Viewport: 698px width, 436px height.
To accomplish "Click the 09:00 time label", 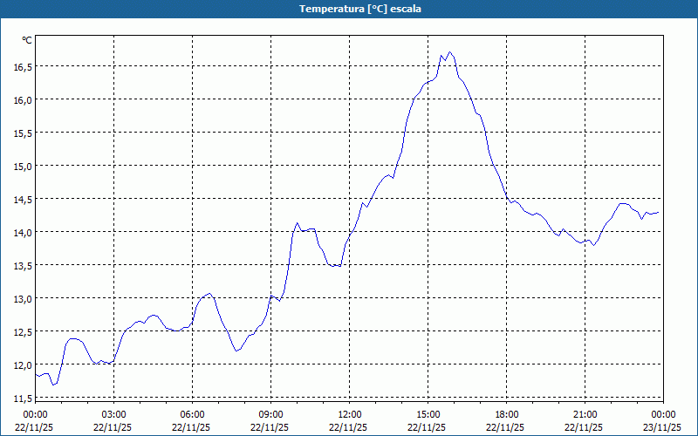I will tap(271, 415).
